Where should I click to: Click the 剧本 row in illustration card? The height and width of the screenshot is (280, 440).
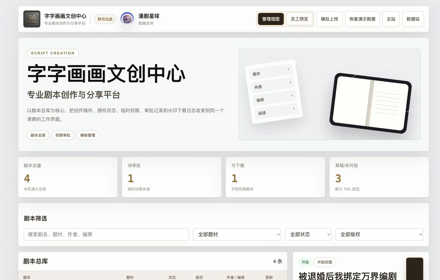271,72
